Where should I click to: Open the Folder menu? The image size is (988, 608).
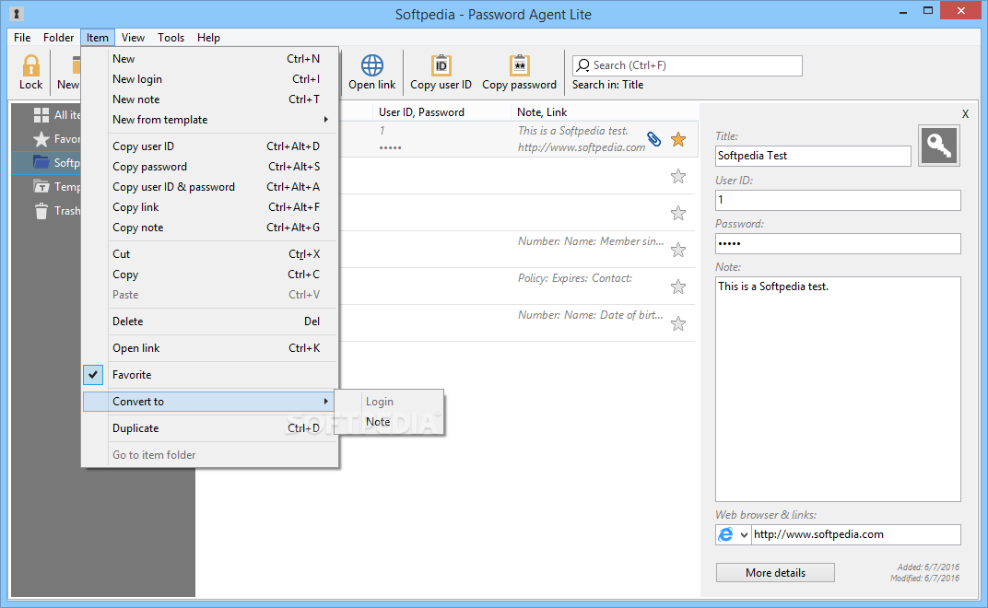(59, 37)
